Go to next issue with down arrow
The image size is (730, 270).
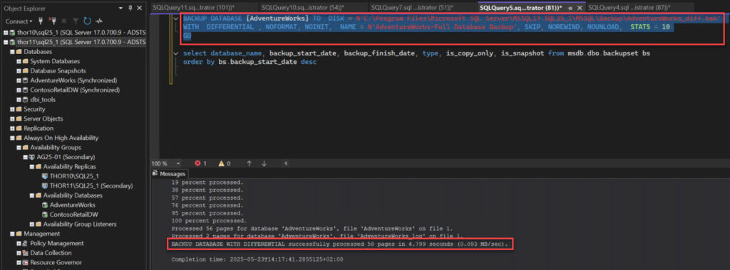pyautogui.click(x=264, y=163)
